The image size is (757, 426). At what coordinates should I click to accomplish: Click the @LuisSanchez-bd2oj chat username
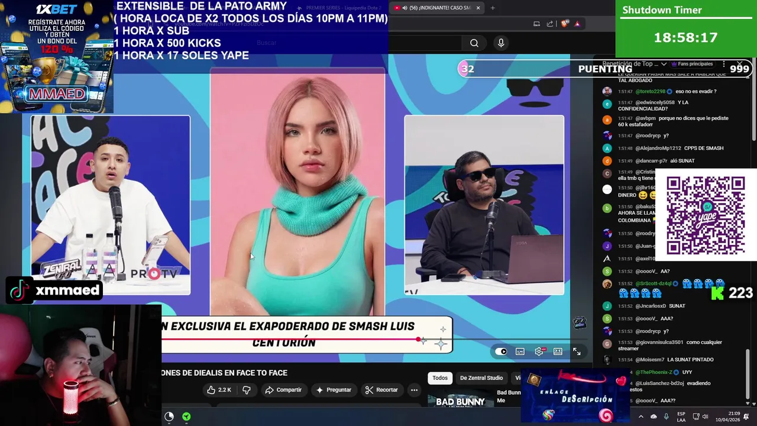click(661, 383)
